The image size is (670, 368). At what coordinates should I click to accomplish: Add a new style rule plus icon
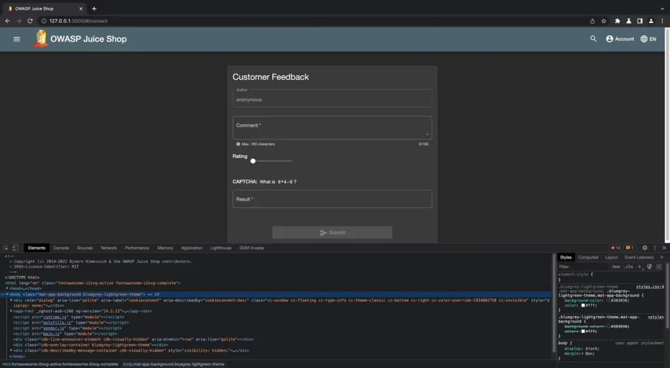(640, 267)
